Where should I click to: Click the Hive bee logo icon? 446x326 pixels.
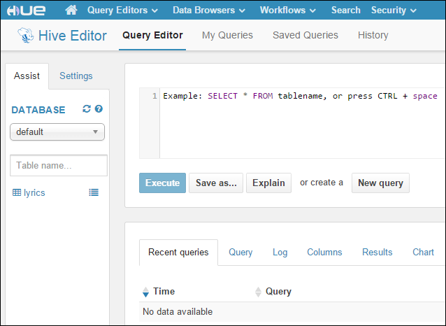26,35
